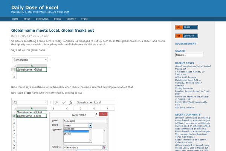Viewport: 226px width, 151px height.
Task: Open the article title Global name meets Local
Action: pyautogui.click(x=53, y=30)
